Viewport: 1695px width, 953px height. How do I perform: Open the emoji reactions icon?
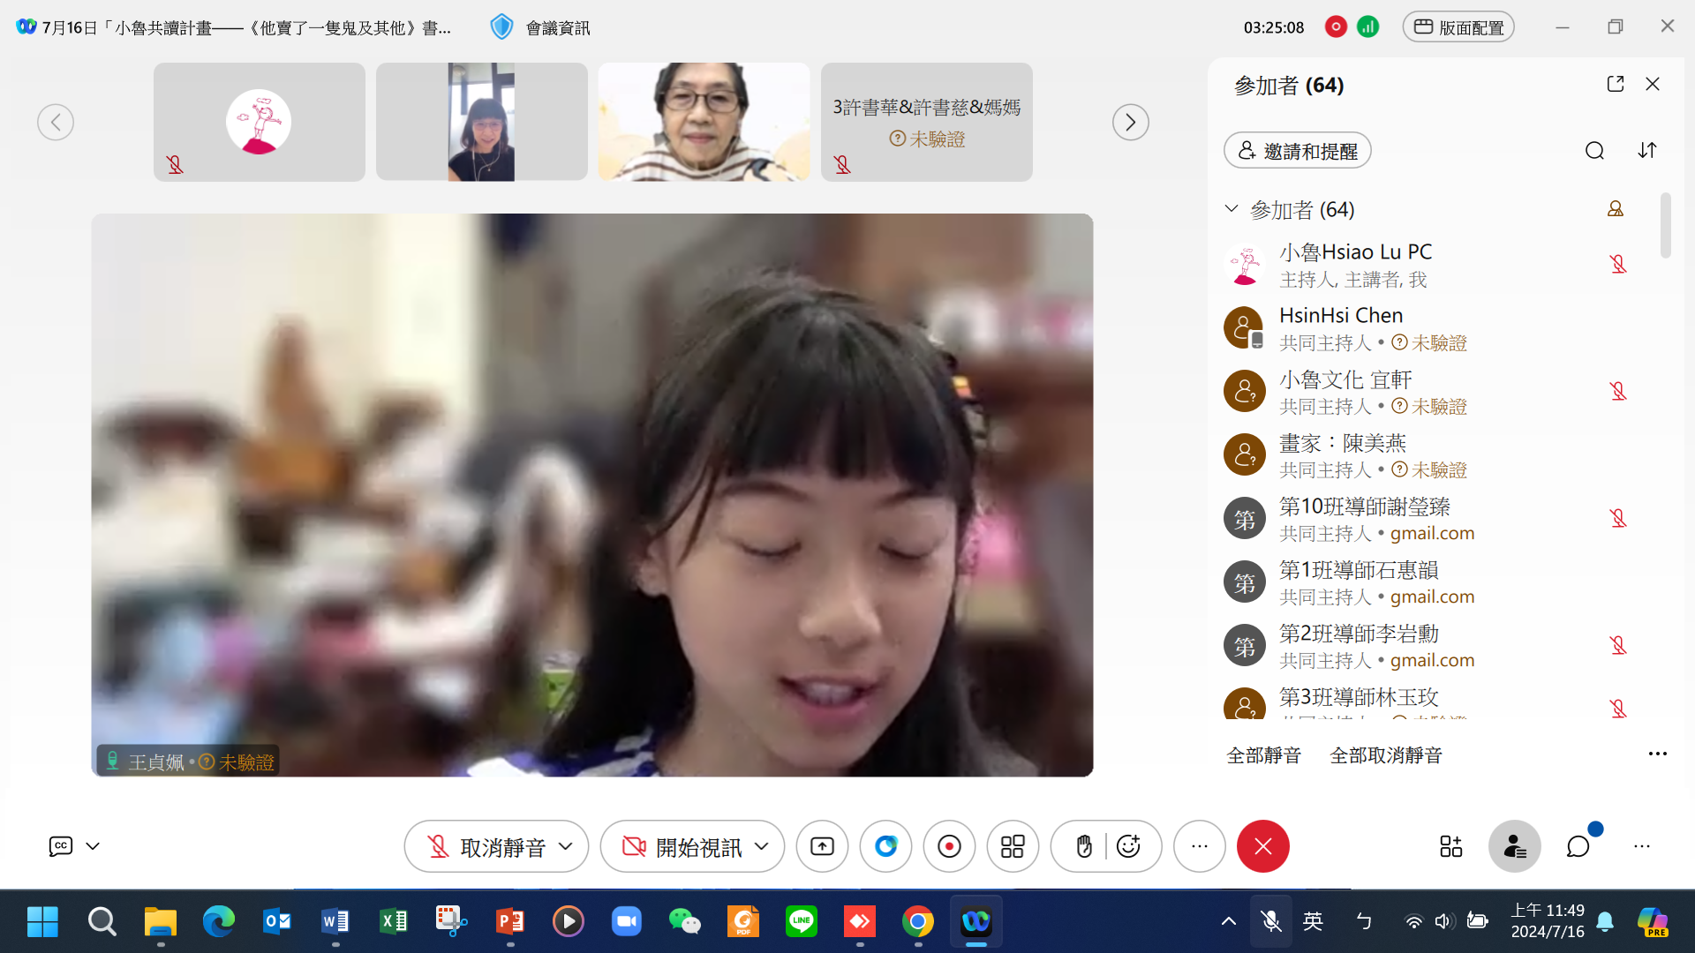(x=1129, y=847)
